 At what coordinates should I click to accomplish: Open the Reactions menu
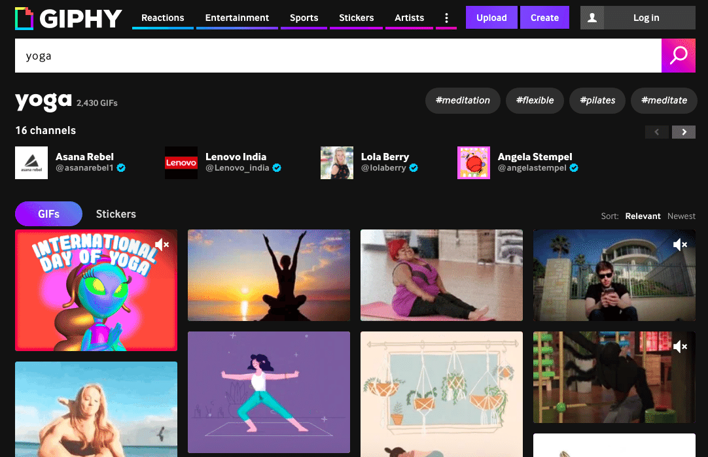162,18
